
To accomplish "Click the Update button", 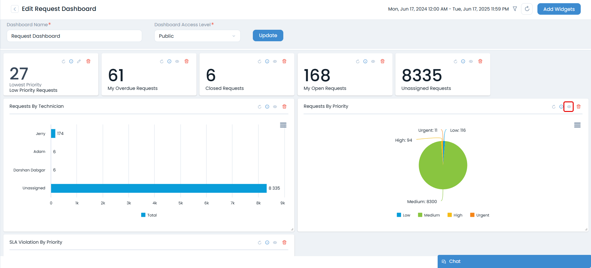I will click(x=268, y=35).
